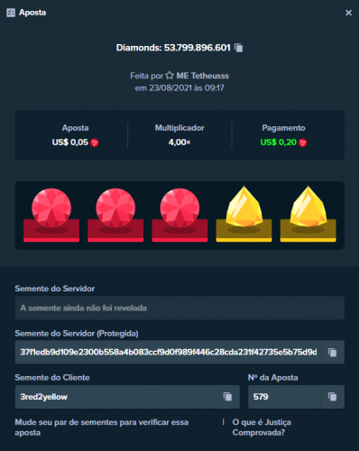The height and width of the screenshot is (451, 359).
Task: Click the Diamonds: 53.799.896.601 title
Action: point(173,48)
